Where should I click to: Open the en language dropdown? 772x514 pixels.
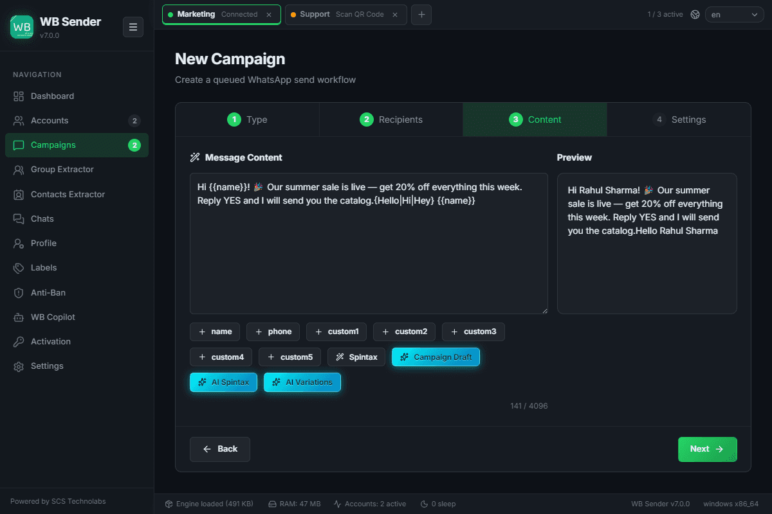point(735,14)
